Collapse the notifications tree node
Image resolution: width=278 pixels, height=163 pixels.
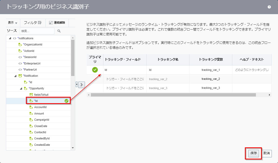(10, 39)
